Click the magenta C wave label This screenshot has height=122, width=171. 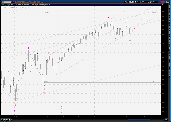click(x=15, y=111)
